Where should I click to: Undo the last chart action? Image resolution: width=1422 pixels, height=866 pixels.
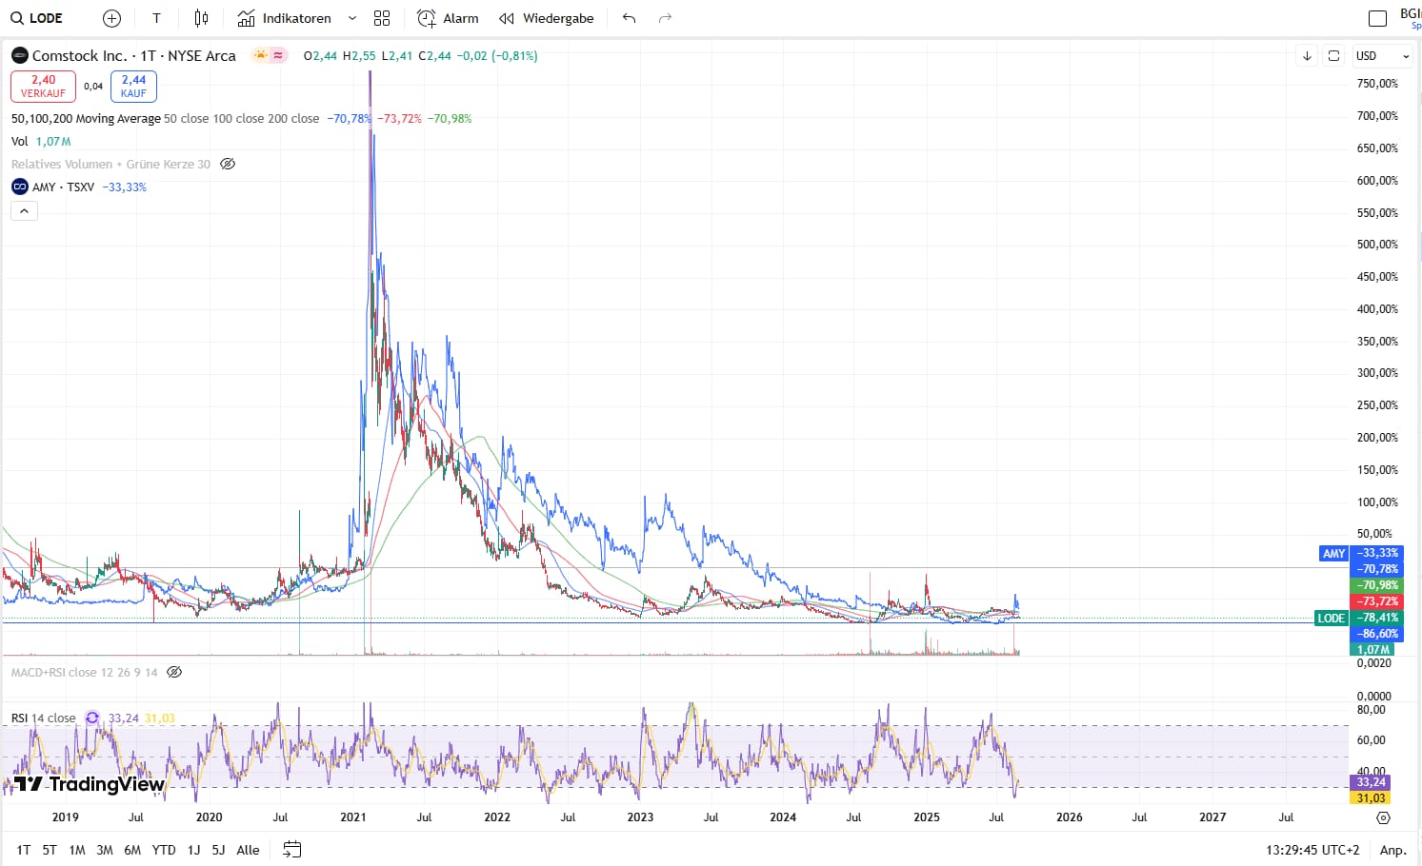(629, 18)
